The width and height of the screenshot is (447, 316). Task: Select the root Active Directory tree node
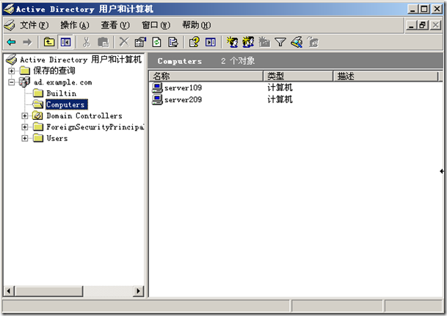pyautogui.click(x=81, y=60)
